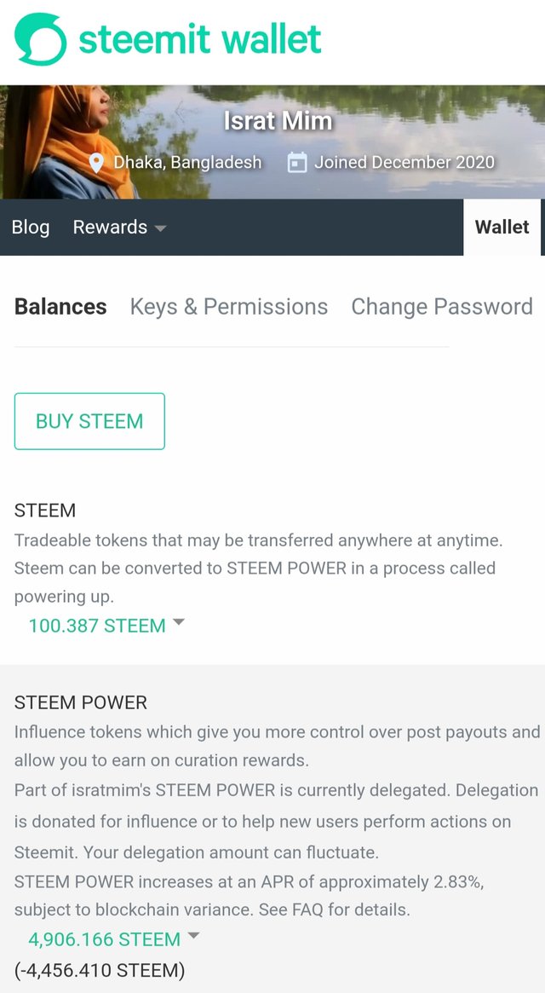Click the Dhaka, Bangladesh location text
545x993 pixels.
187,162
